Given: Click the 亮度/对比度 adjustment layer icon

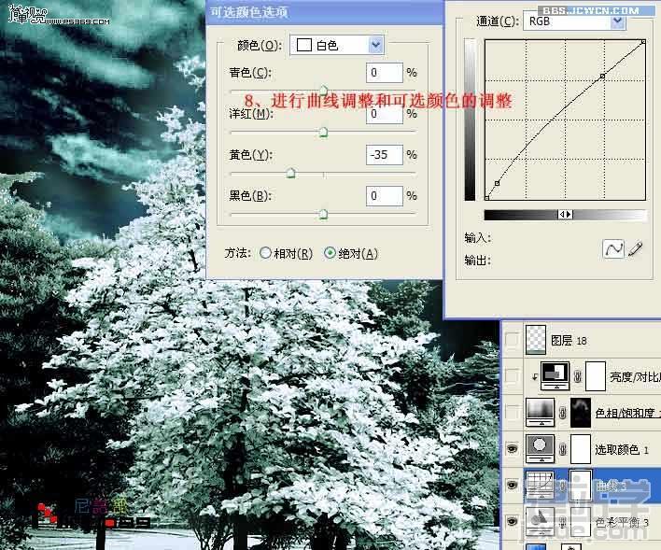Looking at the screenshot, I should pyautogui.click(x=556, y=375).
